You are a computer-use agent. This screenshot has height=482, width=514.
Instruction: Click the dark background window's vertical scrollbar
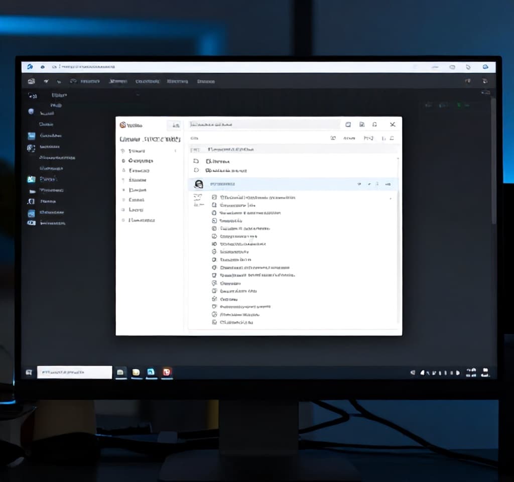(494, 161)
